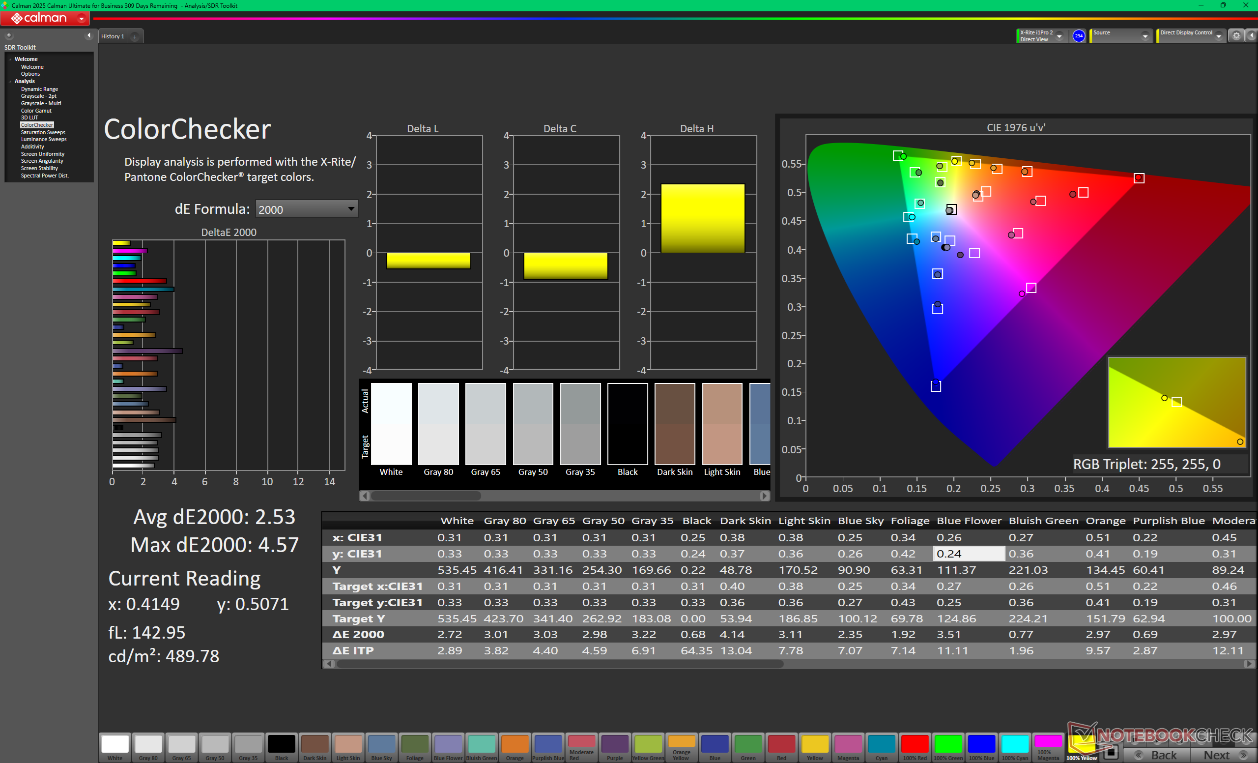Screen dimensions: 1258x763
Task: Select the ColorChecker page
Action: (37, 125)
